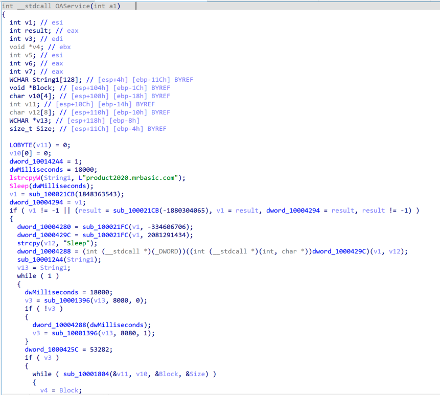Click the 'v13 = String1;' assignment
The image size is (440, 395).
click(x=44, y=268)
